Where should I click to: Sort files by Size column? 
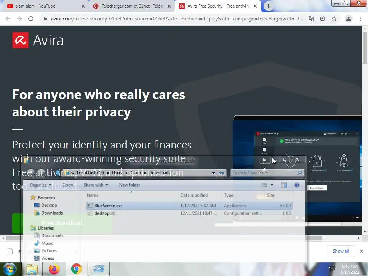(x=271, y=195)
